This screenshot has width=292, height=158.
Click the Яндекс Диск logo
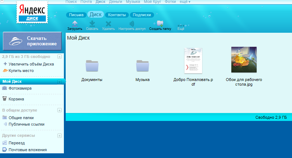(32, 12)
